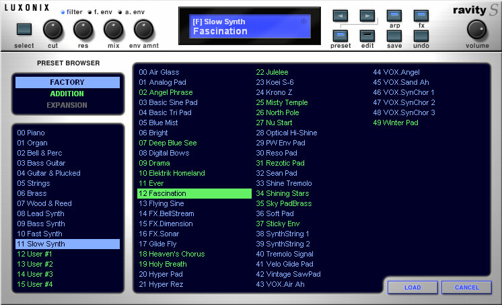Adjust the cut knob

click(x=53, y=30)
